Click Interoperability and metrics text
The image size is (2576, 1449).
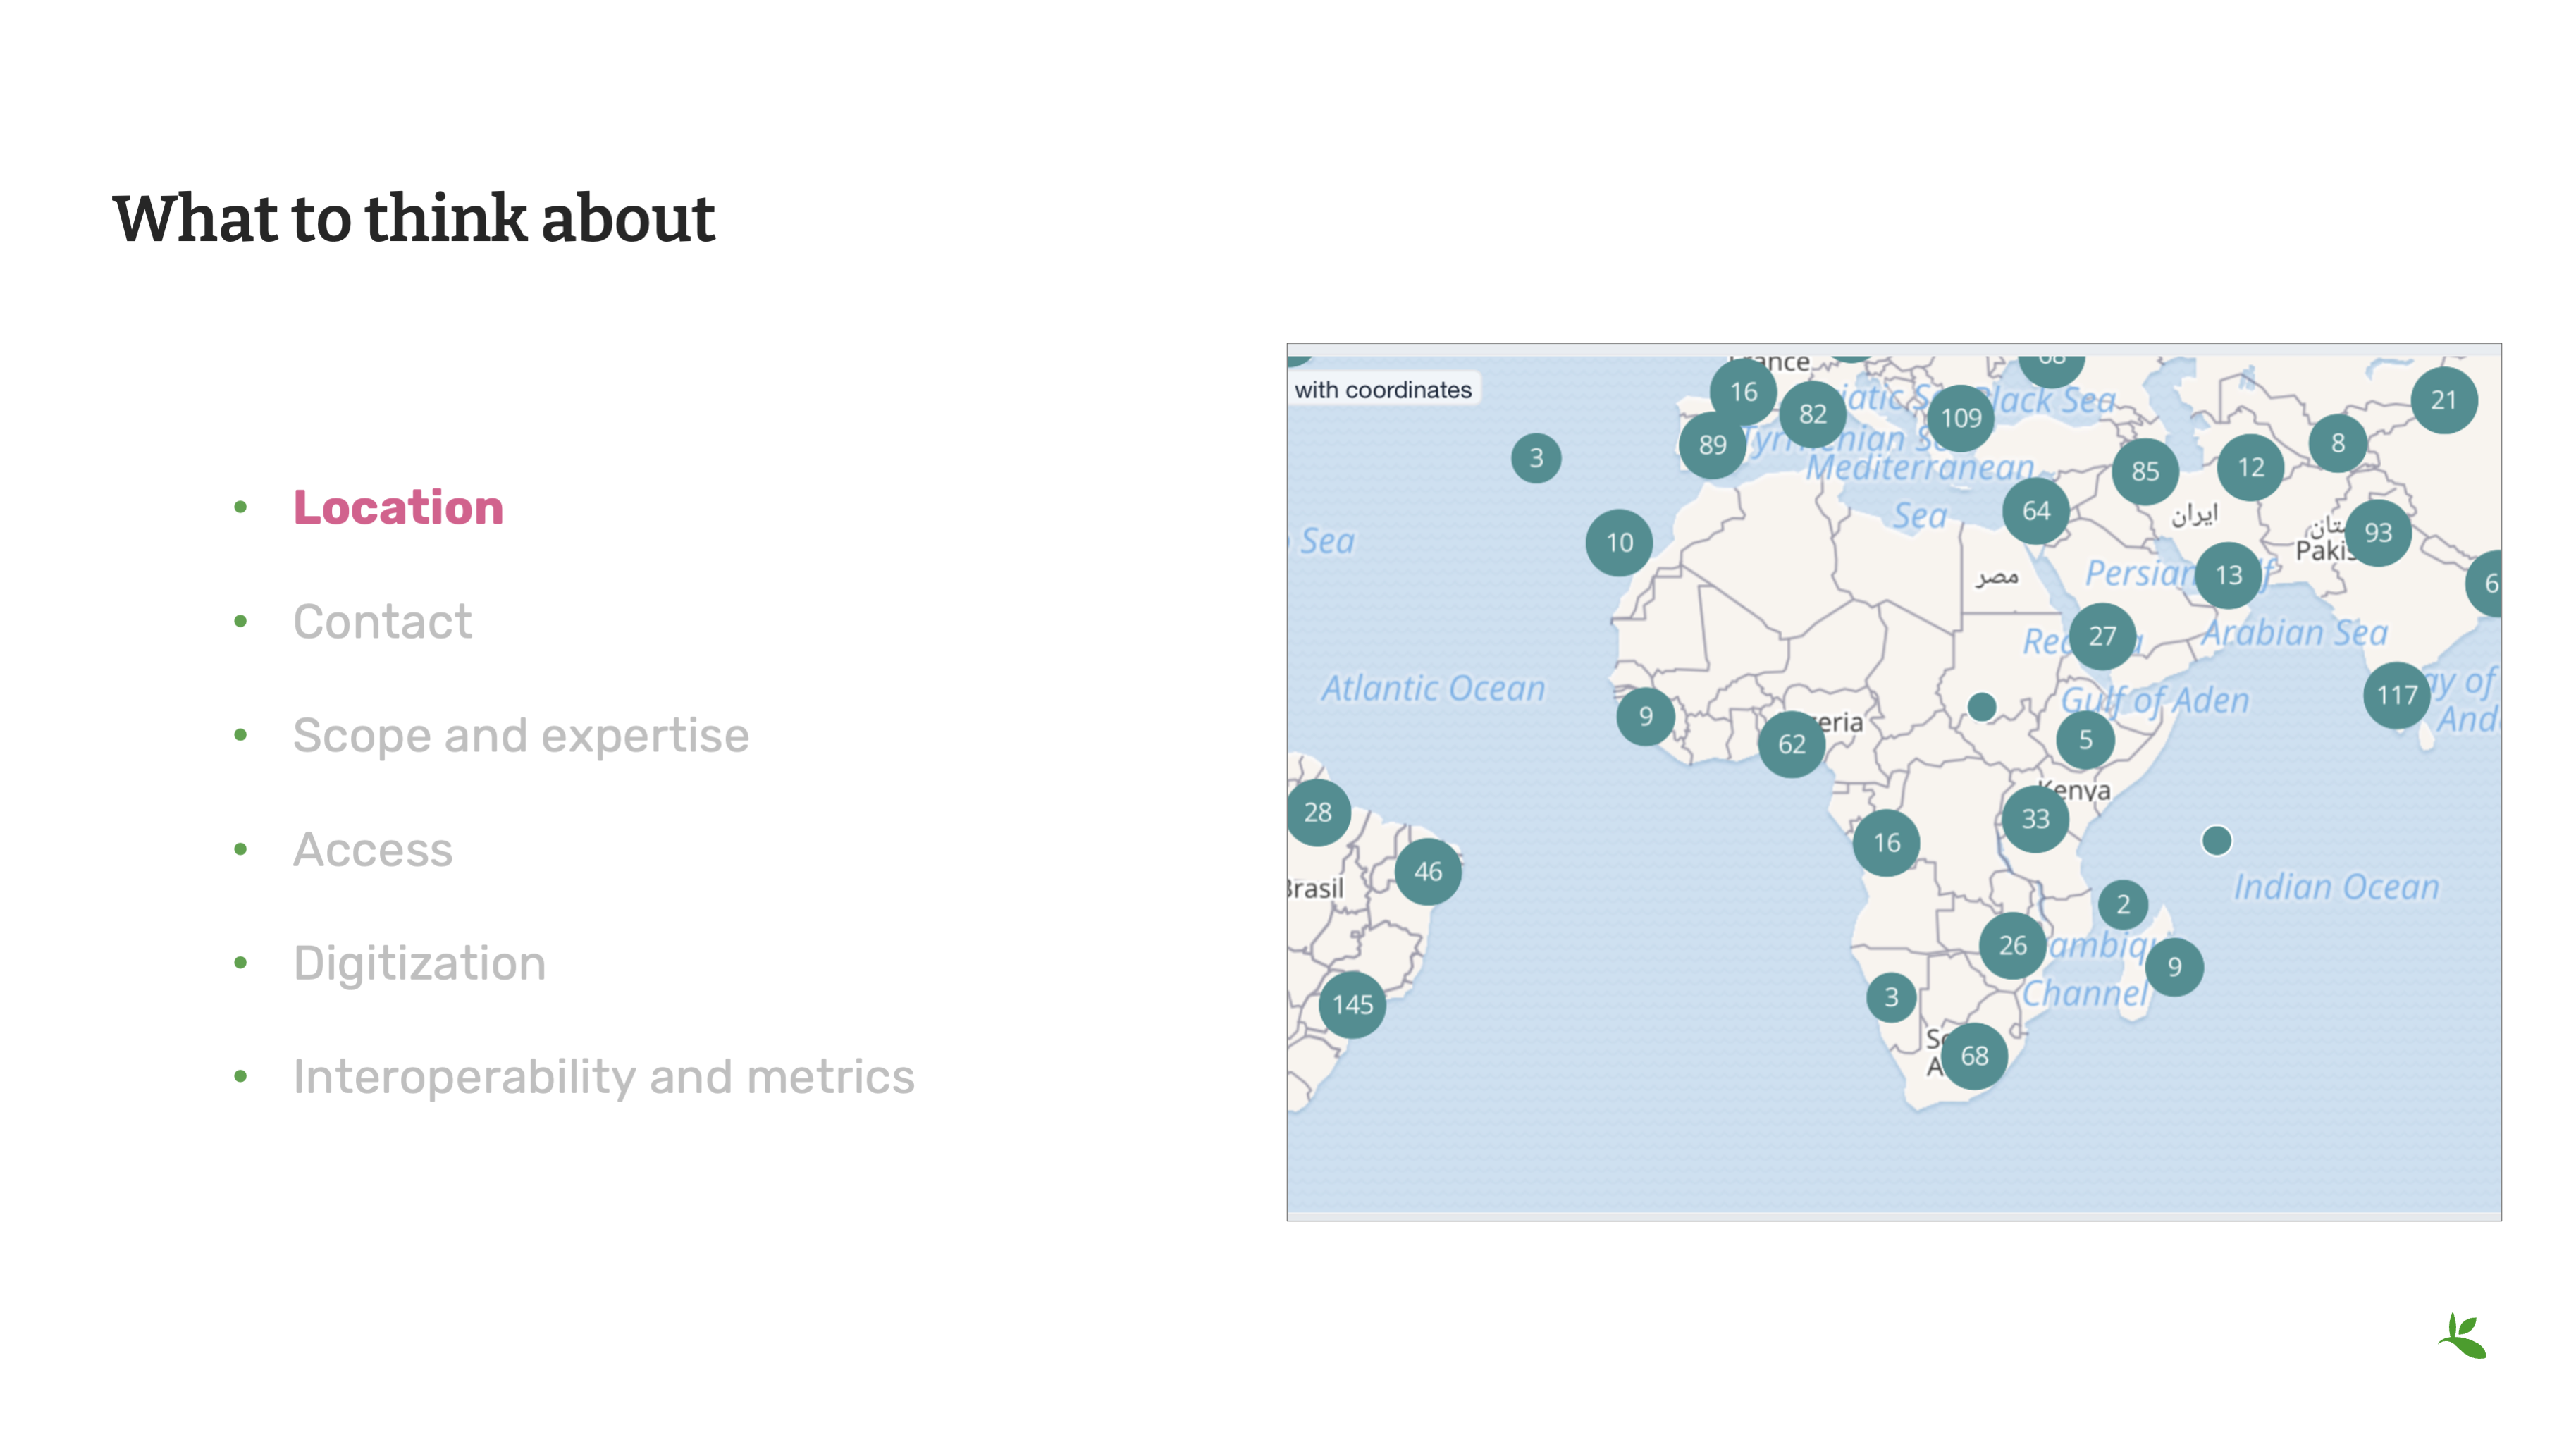603,1077
